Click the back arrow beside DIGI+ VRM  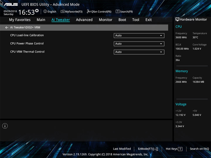[x=7, y=28]
